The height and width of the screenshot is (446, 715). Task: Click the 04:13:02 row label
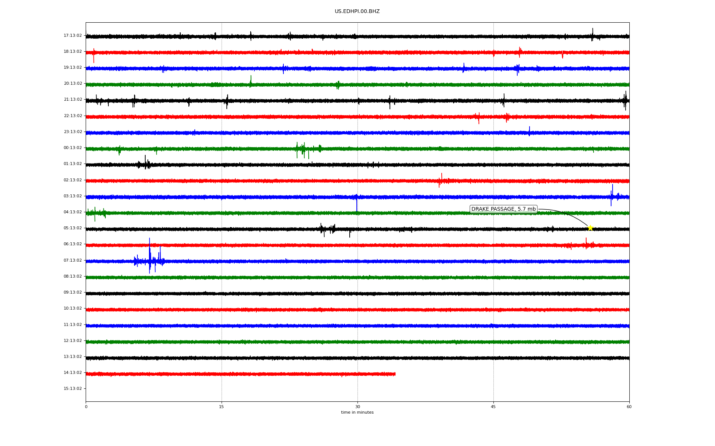73,212
